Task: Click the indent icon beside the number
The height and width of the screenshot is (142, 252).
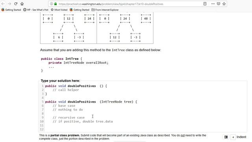Action: (x=226, y=137)
